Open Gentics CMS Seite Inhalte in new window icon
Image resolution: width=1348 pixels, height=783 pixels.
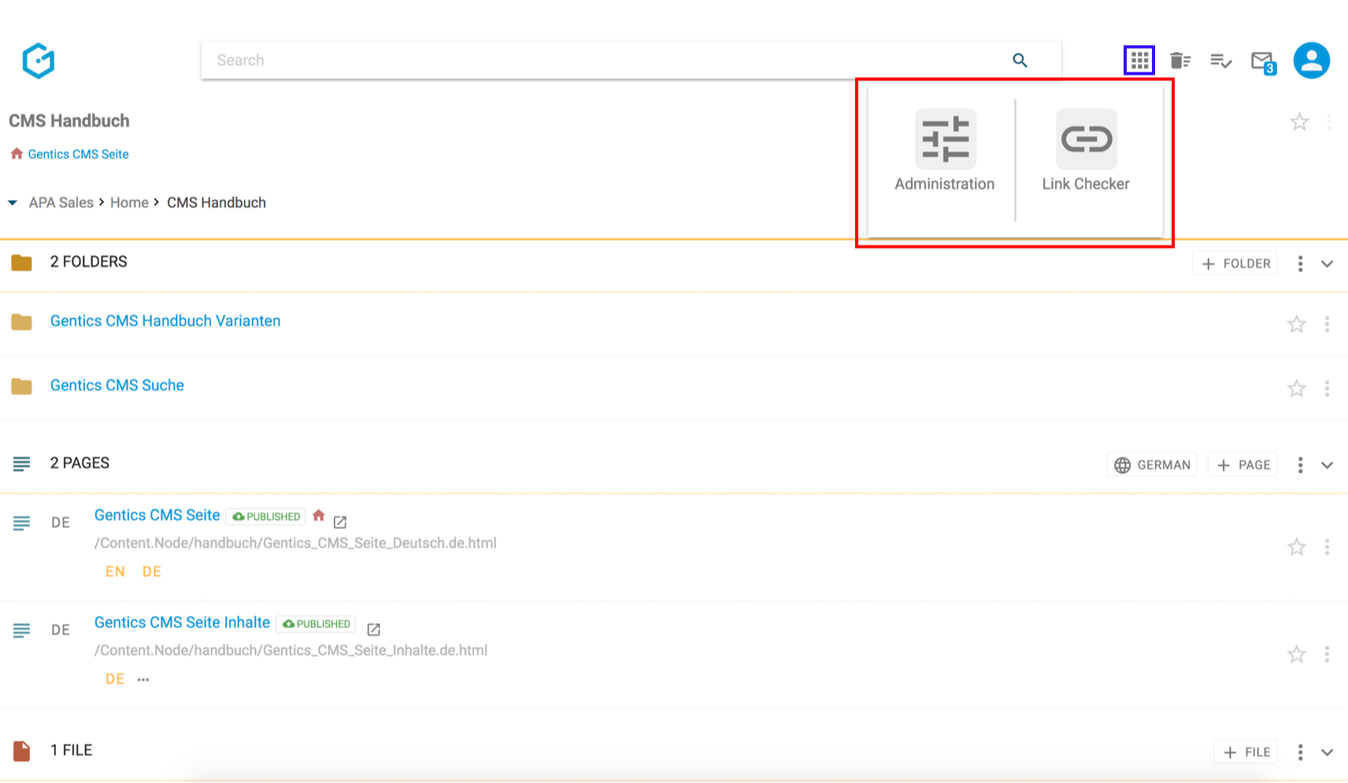tap(374, 630)
